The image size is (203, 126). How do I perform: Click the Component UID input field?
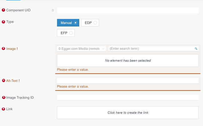point(128,10)
